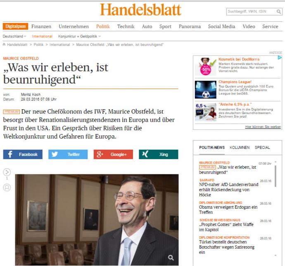Image resolution: width=285 pixels, height=266 pixels.
Task: Share article on Twitter
Action: (x=68, y=154)
